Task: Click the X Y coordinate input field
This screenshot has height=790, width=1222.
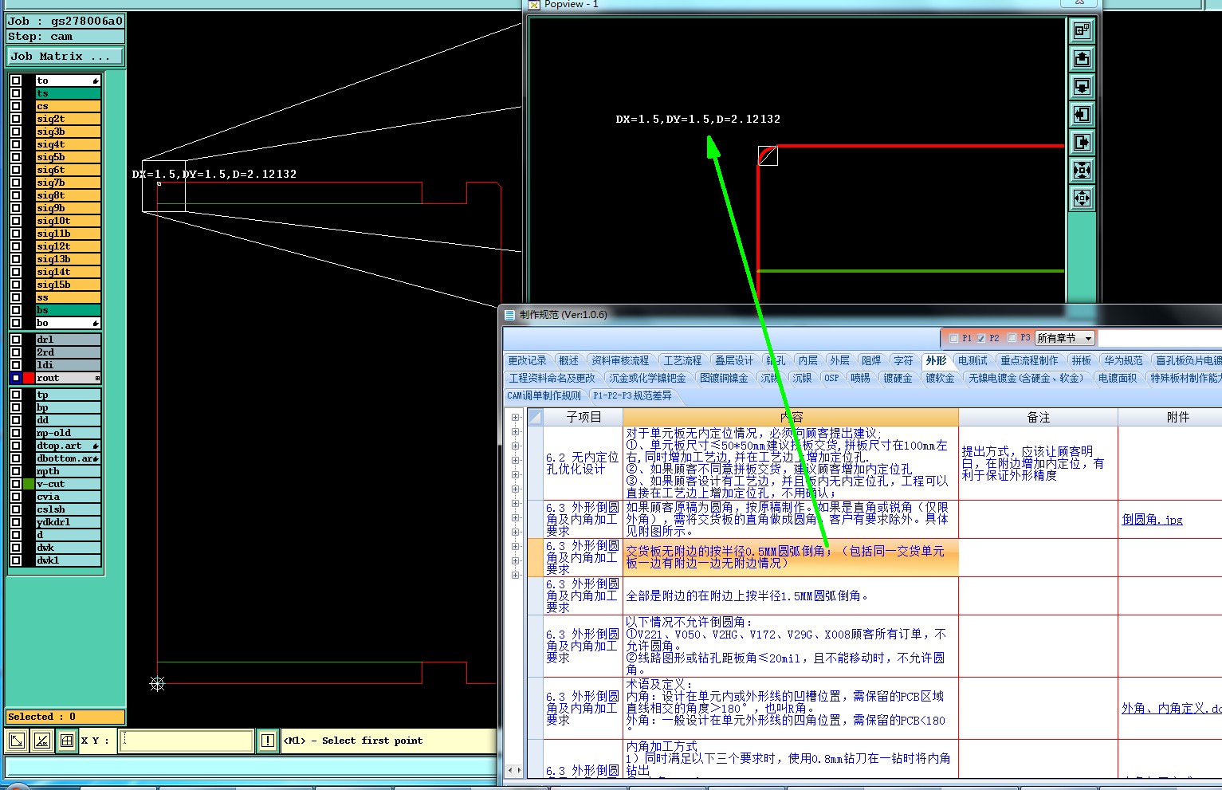Action: tap(186, 741)
